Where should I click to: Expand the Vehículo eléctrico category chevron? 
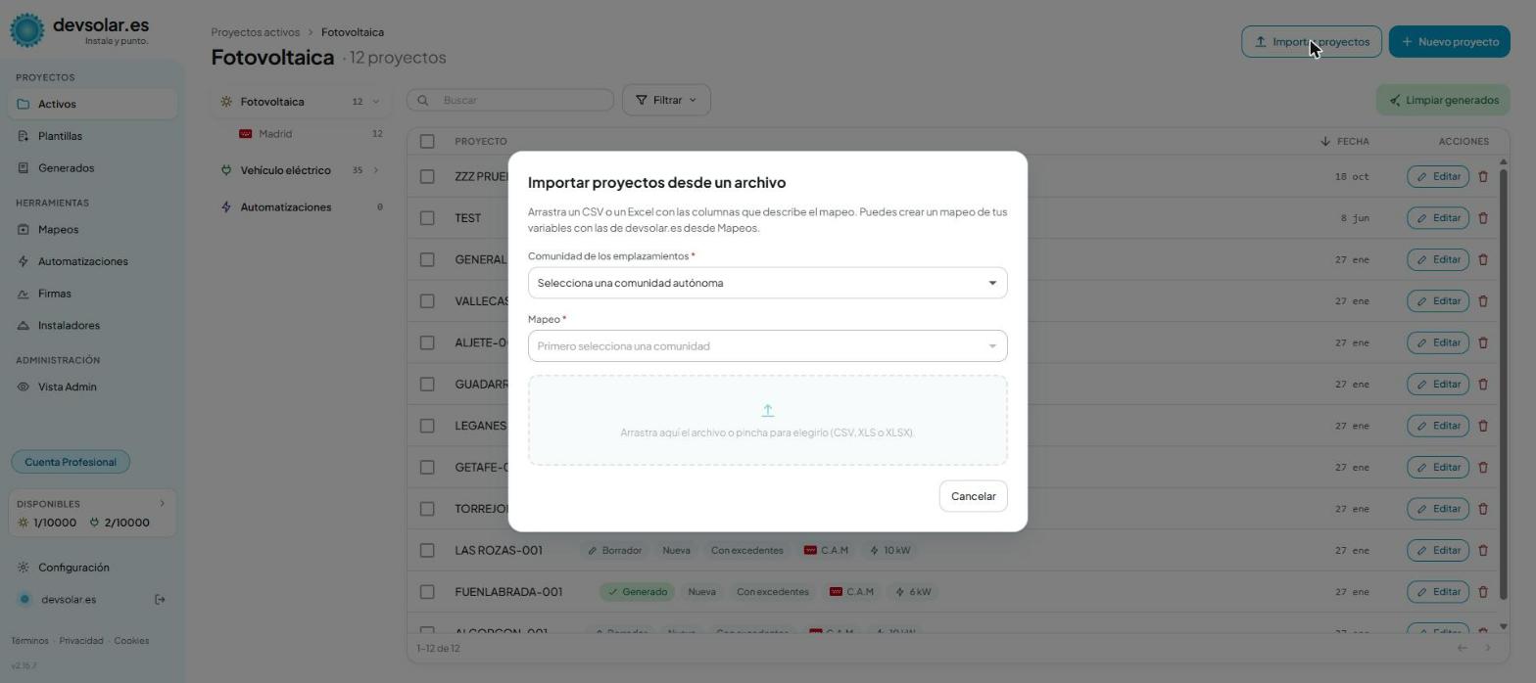click(x=375, y=170)
